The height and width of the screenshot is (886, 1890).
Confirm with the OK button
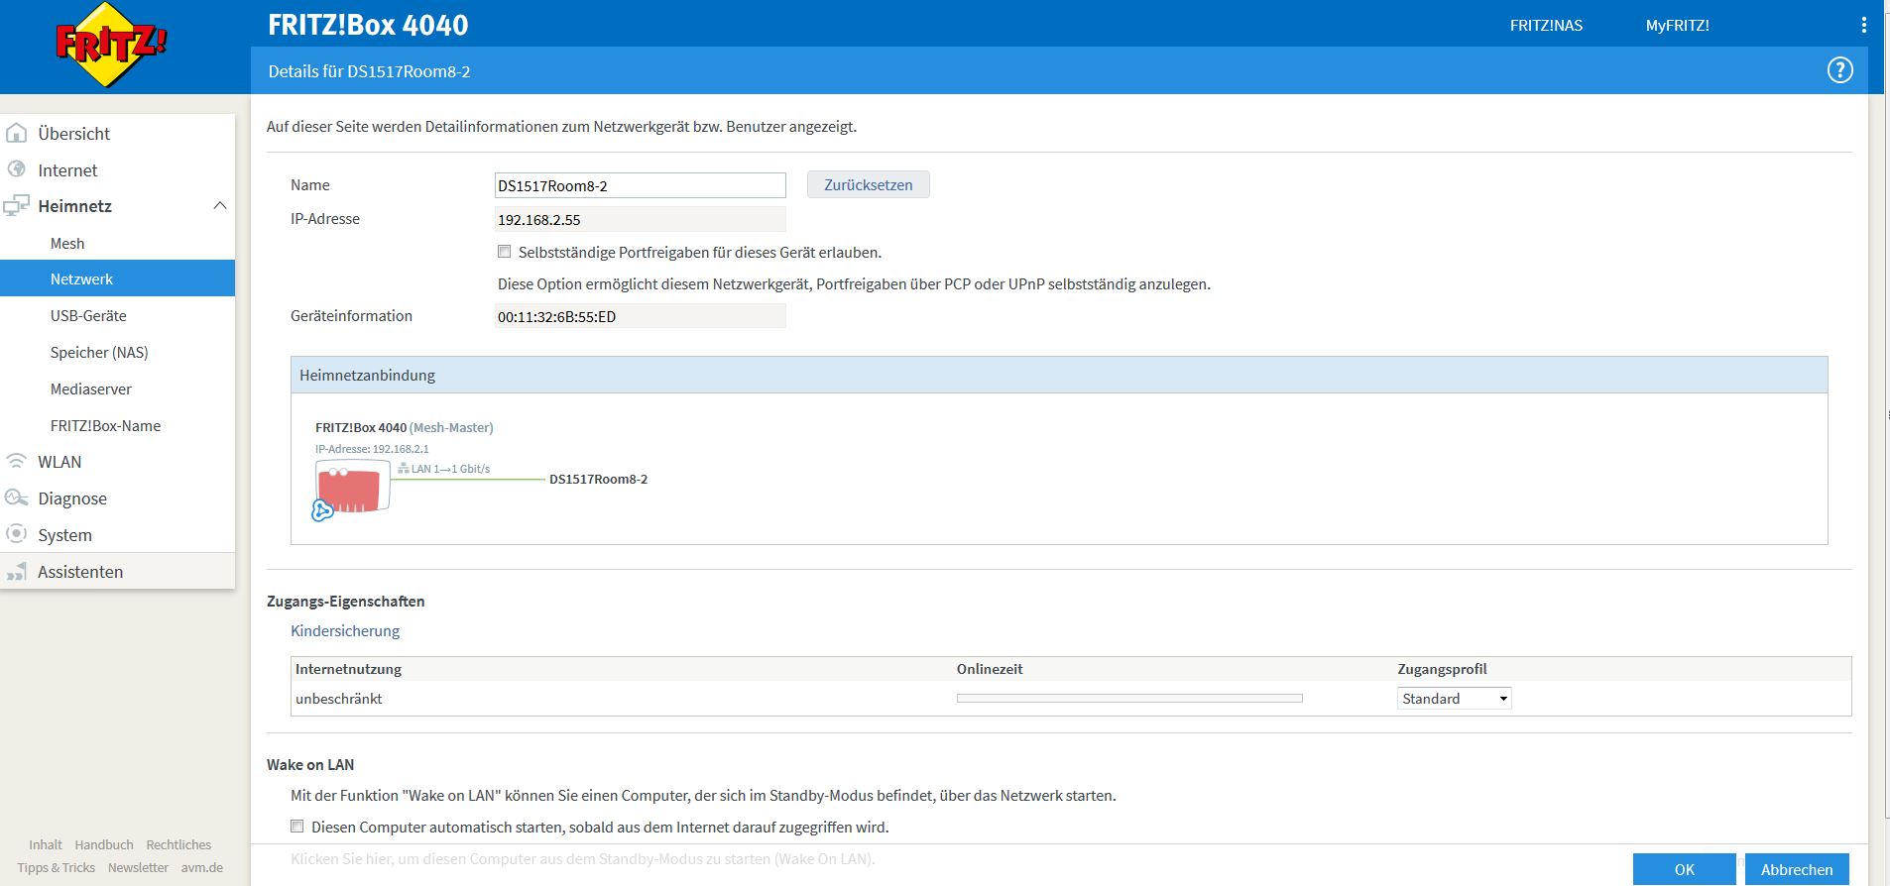[1684, 869]
